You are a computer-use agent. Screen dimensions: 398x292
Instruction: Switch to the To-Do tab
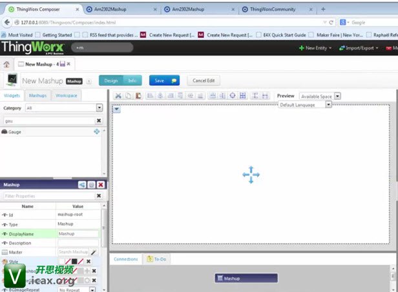156,259
